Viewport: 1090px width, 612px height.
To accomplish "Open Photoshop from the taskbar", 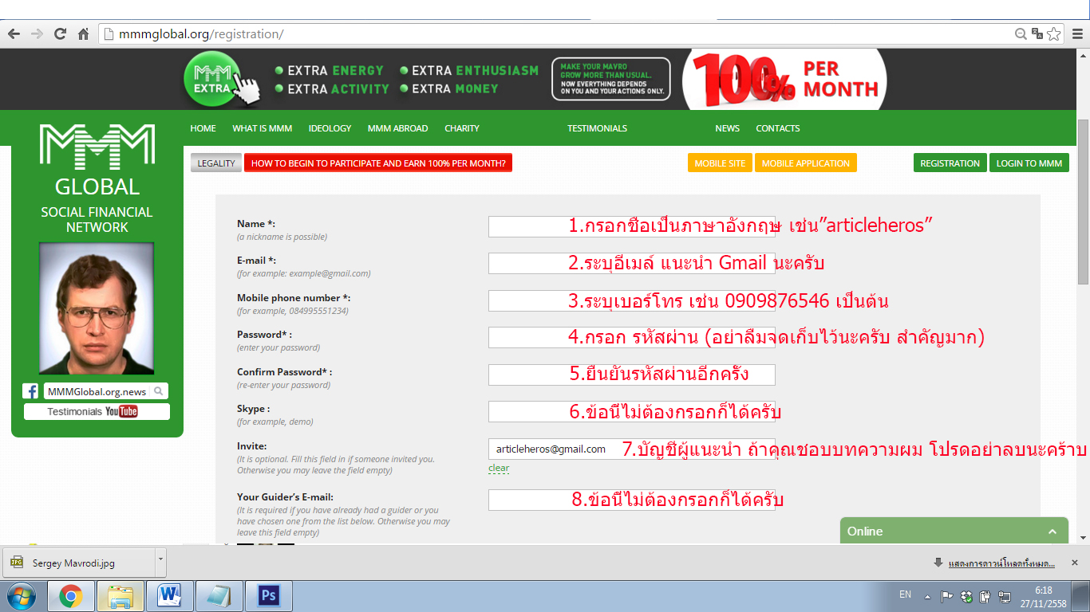I will pyautogui.click(x=267, y=596).
